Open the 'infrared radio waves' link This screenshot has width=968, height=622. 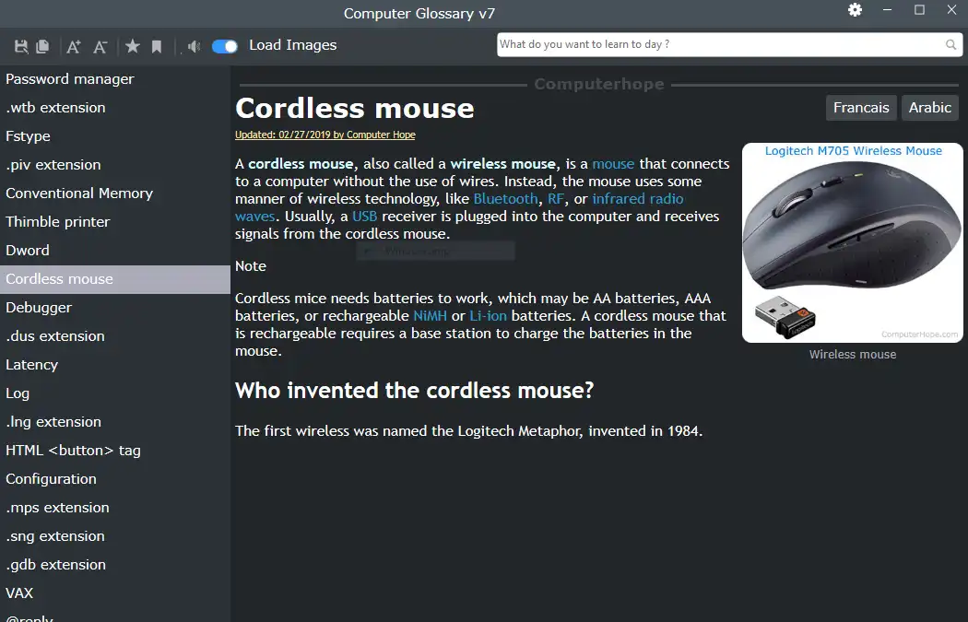pos(638,199)
